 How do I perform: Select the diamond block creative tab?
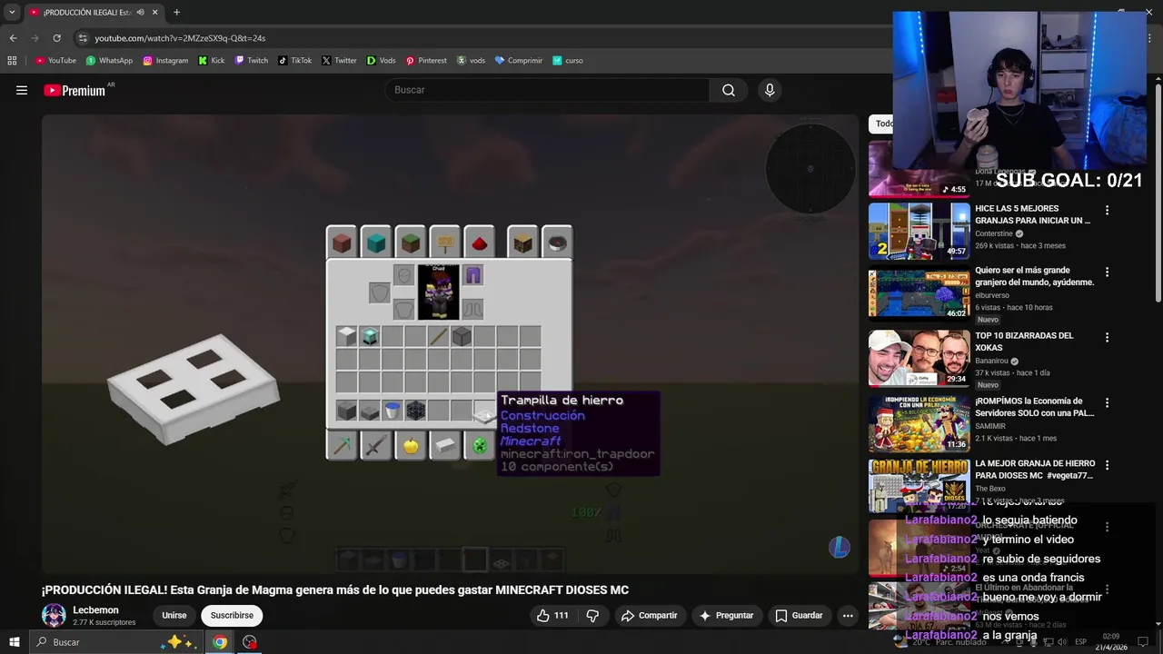pyautogui.click(x=375, y=243)
